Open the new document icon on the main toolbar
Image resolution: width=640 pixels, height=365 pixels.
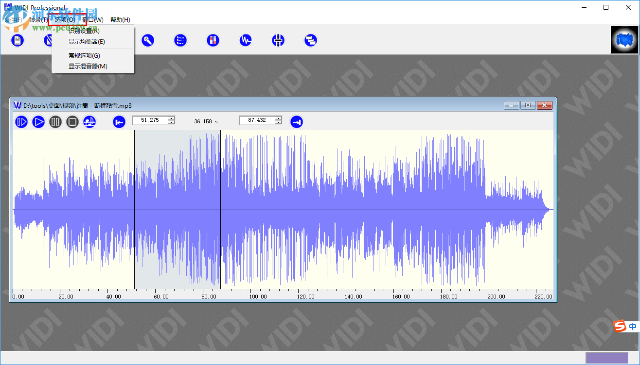18,40
